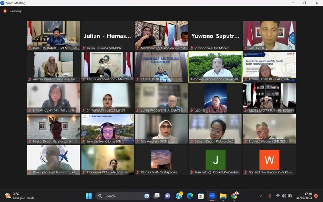Image resolution: width=323 pixels, height=202 pixels.
Task: Click the microphone icon in the system tray
Action: point(270,196)
